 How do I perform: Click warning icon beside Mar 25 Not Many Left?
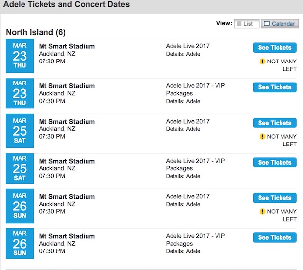click(x=262, y=137)
